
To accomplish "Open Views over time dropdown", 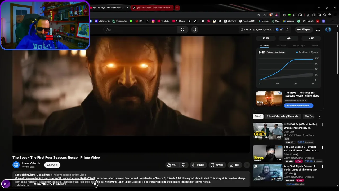I will pyautogui.click(x=276, y=53).
